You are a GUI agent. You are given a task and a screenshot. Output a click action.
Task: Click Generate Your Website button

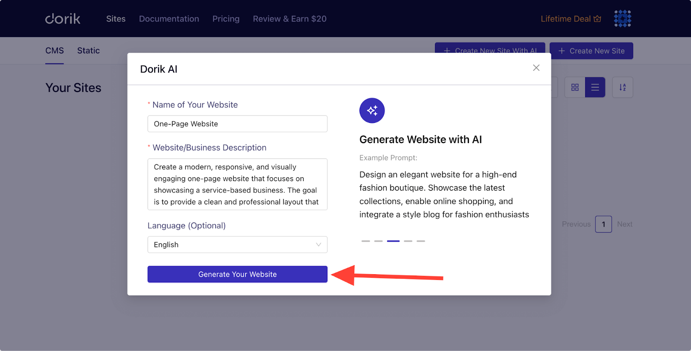[x=238, y=274]
